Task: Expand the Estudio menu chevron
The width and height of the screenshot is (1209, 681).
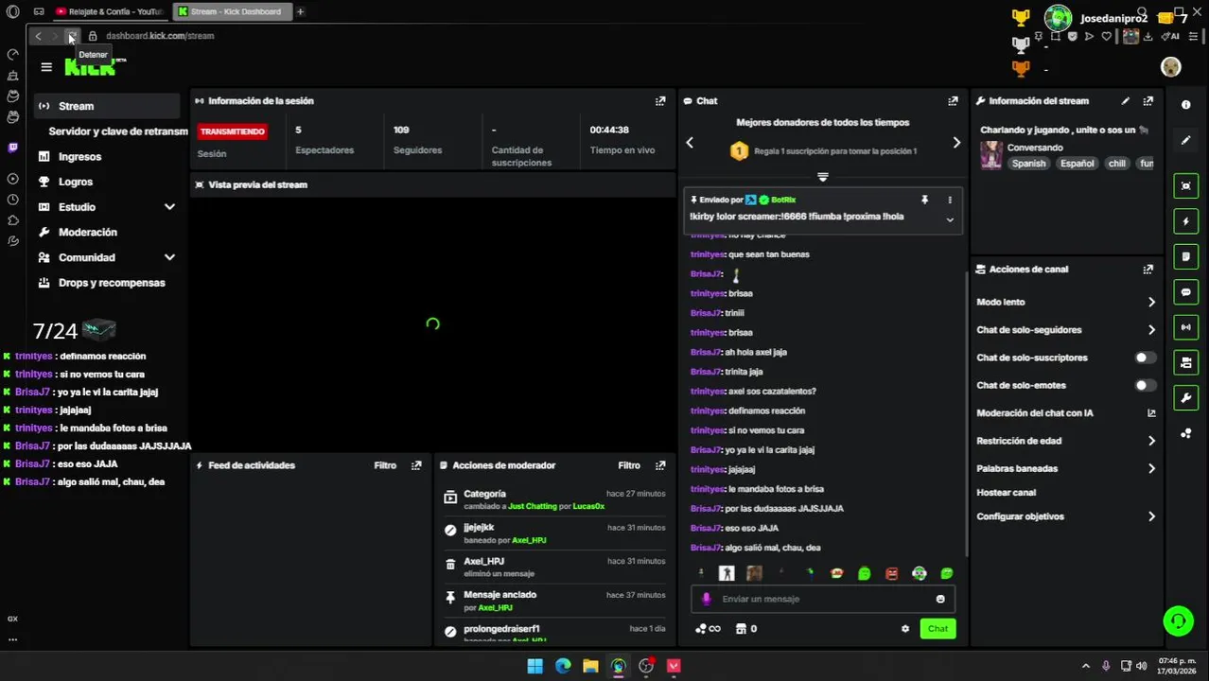Action: (x=169, y=207)
